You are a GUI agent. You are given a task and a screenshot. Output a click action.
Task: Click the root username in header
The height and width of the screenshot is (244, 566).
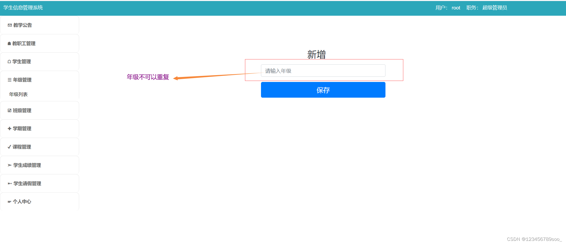(x=456, y=8)
